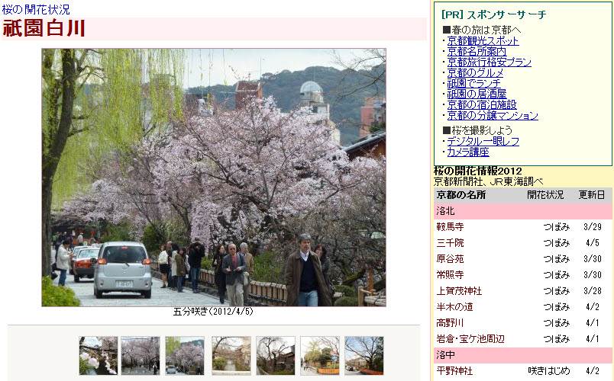Open the 常照寺 entry

pyautogui.click(x=451, y=275)
